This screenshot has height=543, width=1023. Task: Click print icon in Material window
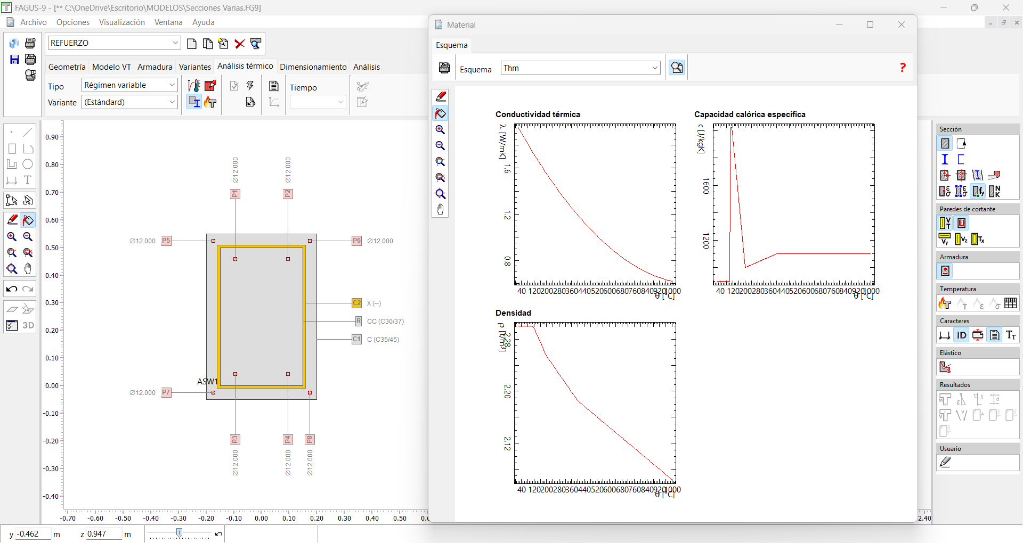point(444,68)
